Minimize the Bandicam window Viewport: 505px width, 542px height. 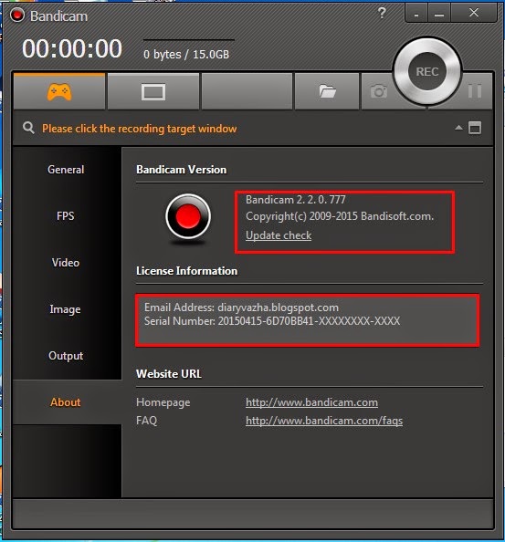pyautogui.click(x=439, y=14)
